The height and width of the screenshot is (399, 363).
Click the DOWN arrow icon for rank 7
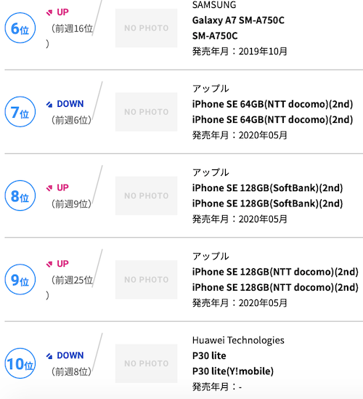click(x=49, y=104)
